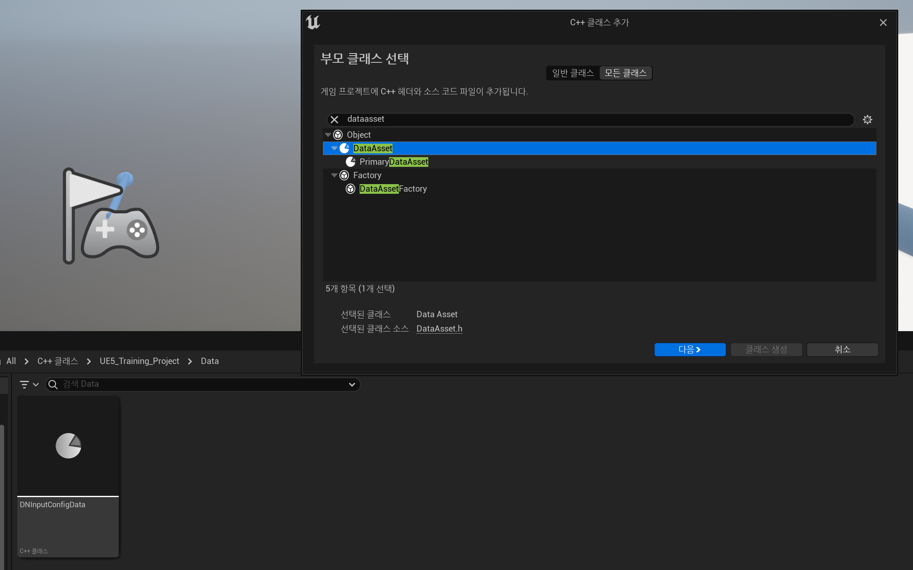Clear the dataasset search with X icon
The width and height of the screenshot is (913, 570).
[x=334, y=120]
